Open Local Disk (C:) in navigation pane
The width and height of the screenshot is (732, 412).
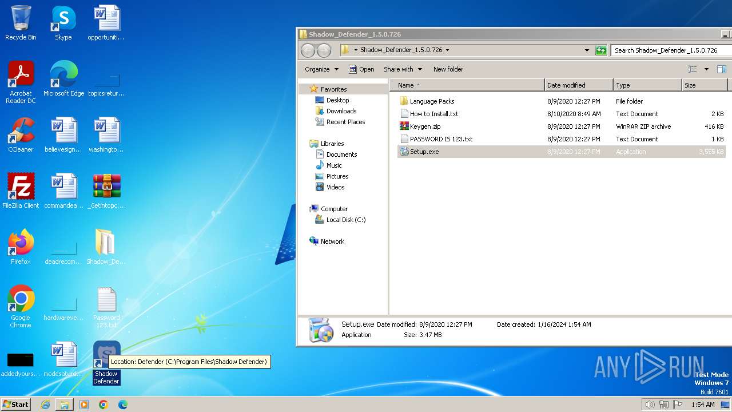pyautogui.click(x=346, y=220)
